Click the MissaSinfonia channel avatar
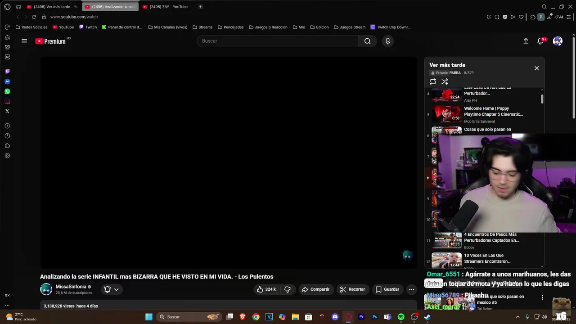The height and width of the screenshot is (324, 576). [x=46, y=289]
